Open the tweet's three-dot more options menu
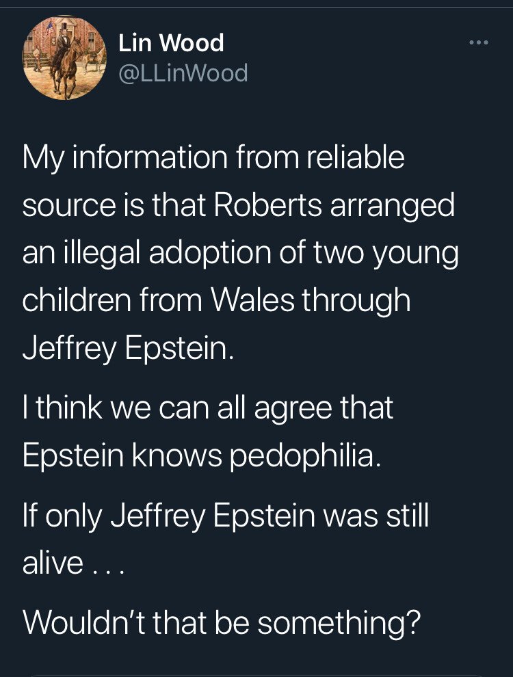513x677 pixels. 479,43
